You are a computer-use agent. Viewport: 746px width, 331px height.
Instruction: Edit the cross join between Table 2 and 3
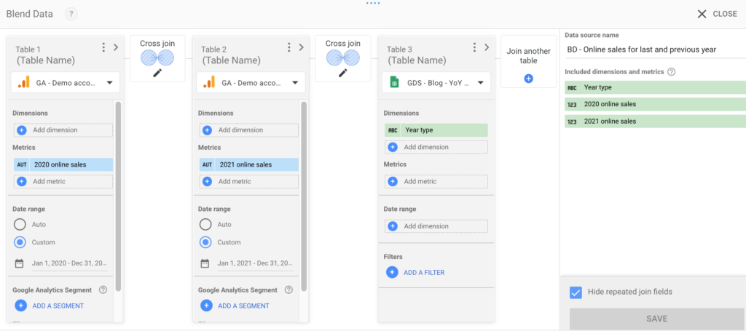pyautogui.click(x=343, y=73)
